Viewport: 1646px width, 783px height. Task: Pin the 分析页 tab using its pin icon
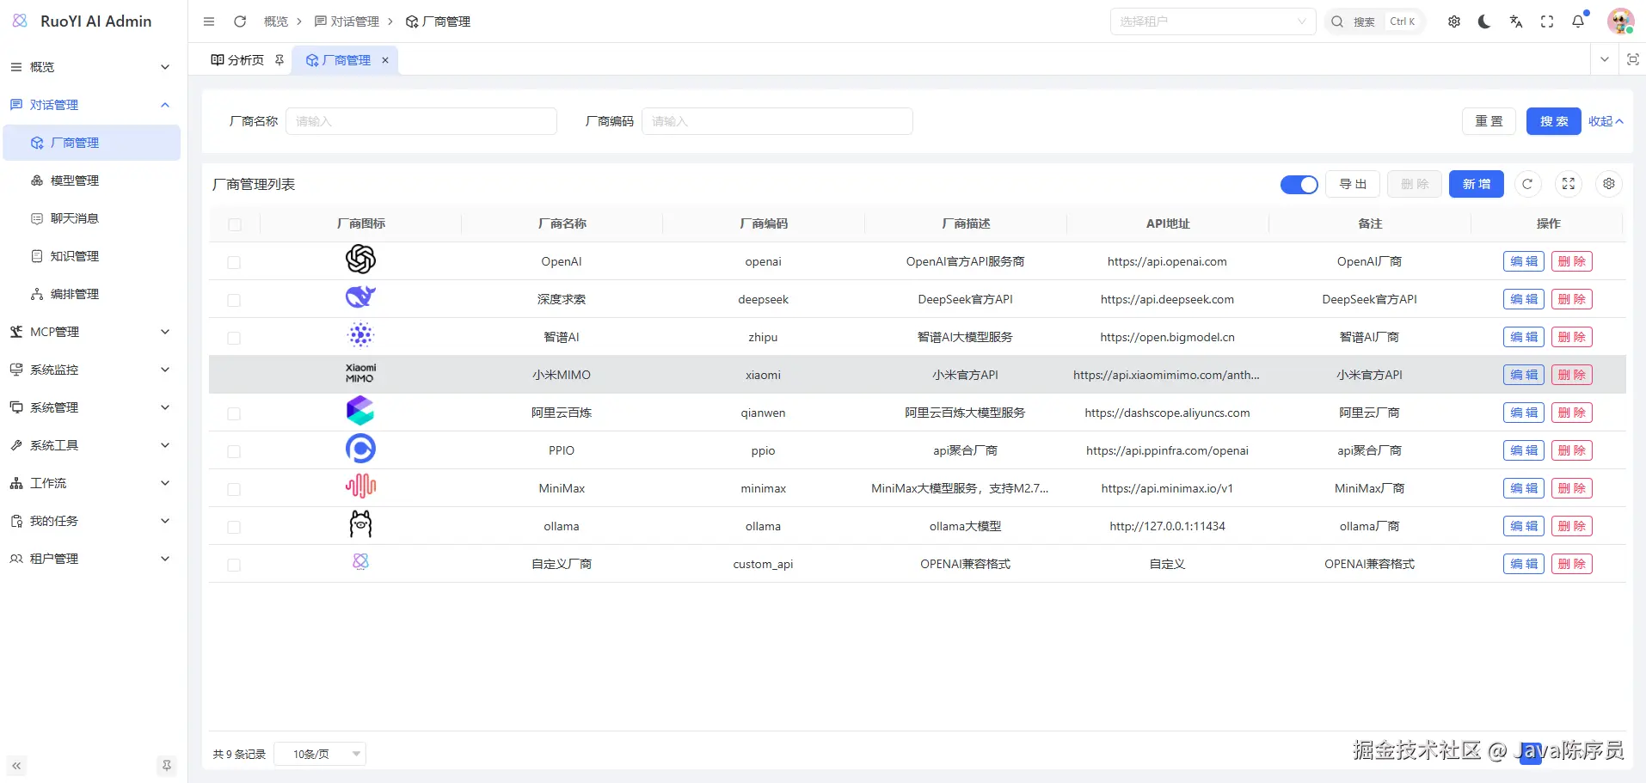pyautogui.click(x=279, y=60)
